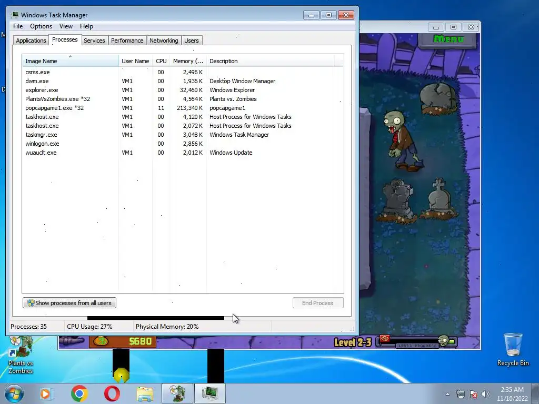The image size is (539, 404).
Task: Sort by User Name column header
Action: [135, 61]
